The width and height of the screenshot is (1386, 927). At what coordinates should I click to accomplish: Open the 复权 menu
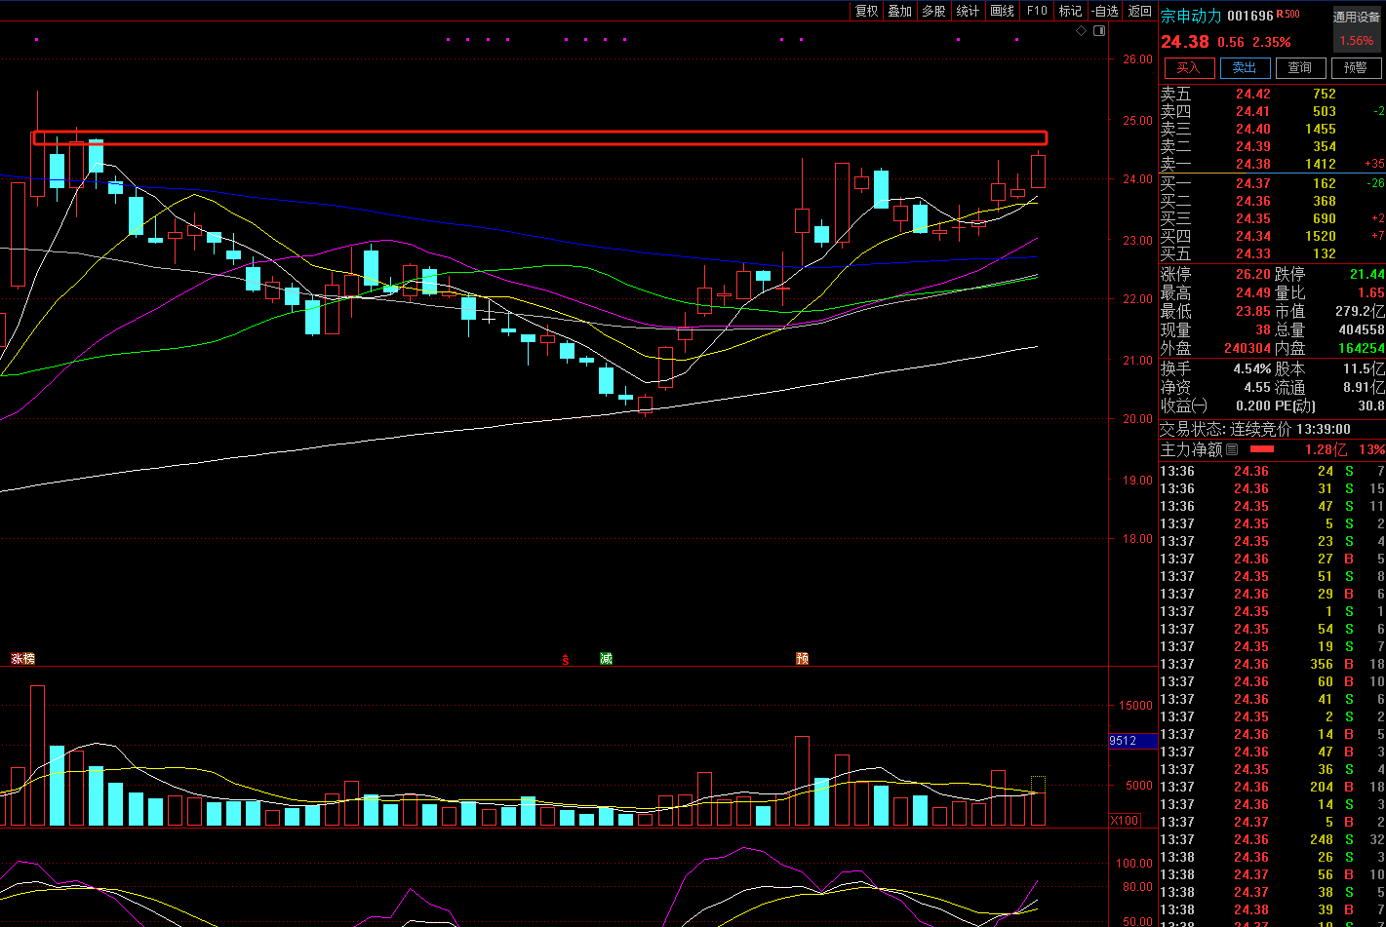pyautogui.click(x=866, y=11)
